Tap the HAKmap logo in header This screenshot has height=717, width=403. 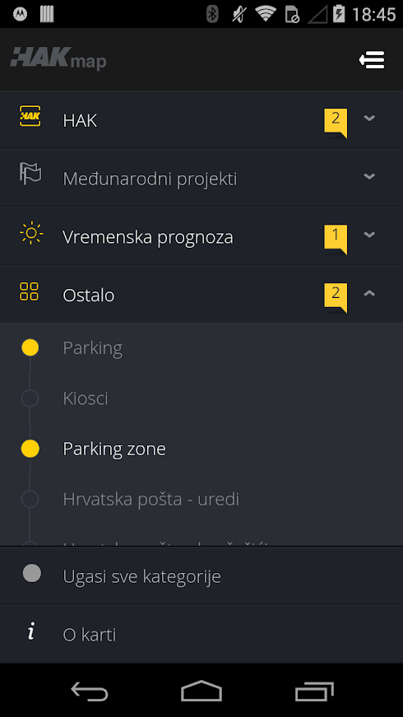click(x=58, y=59)
